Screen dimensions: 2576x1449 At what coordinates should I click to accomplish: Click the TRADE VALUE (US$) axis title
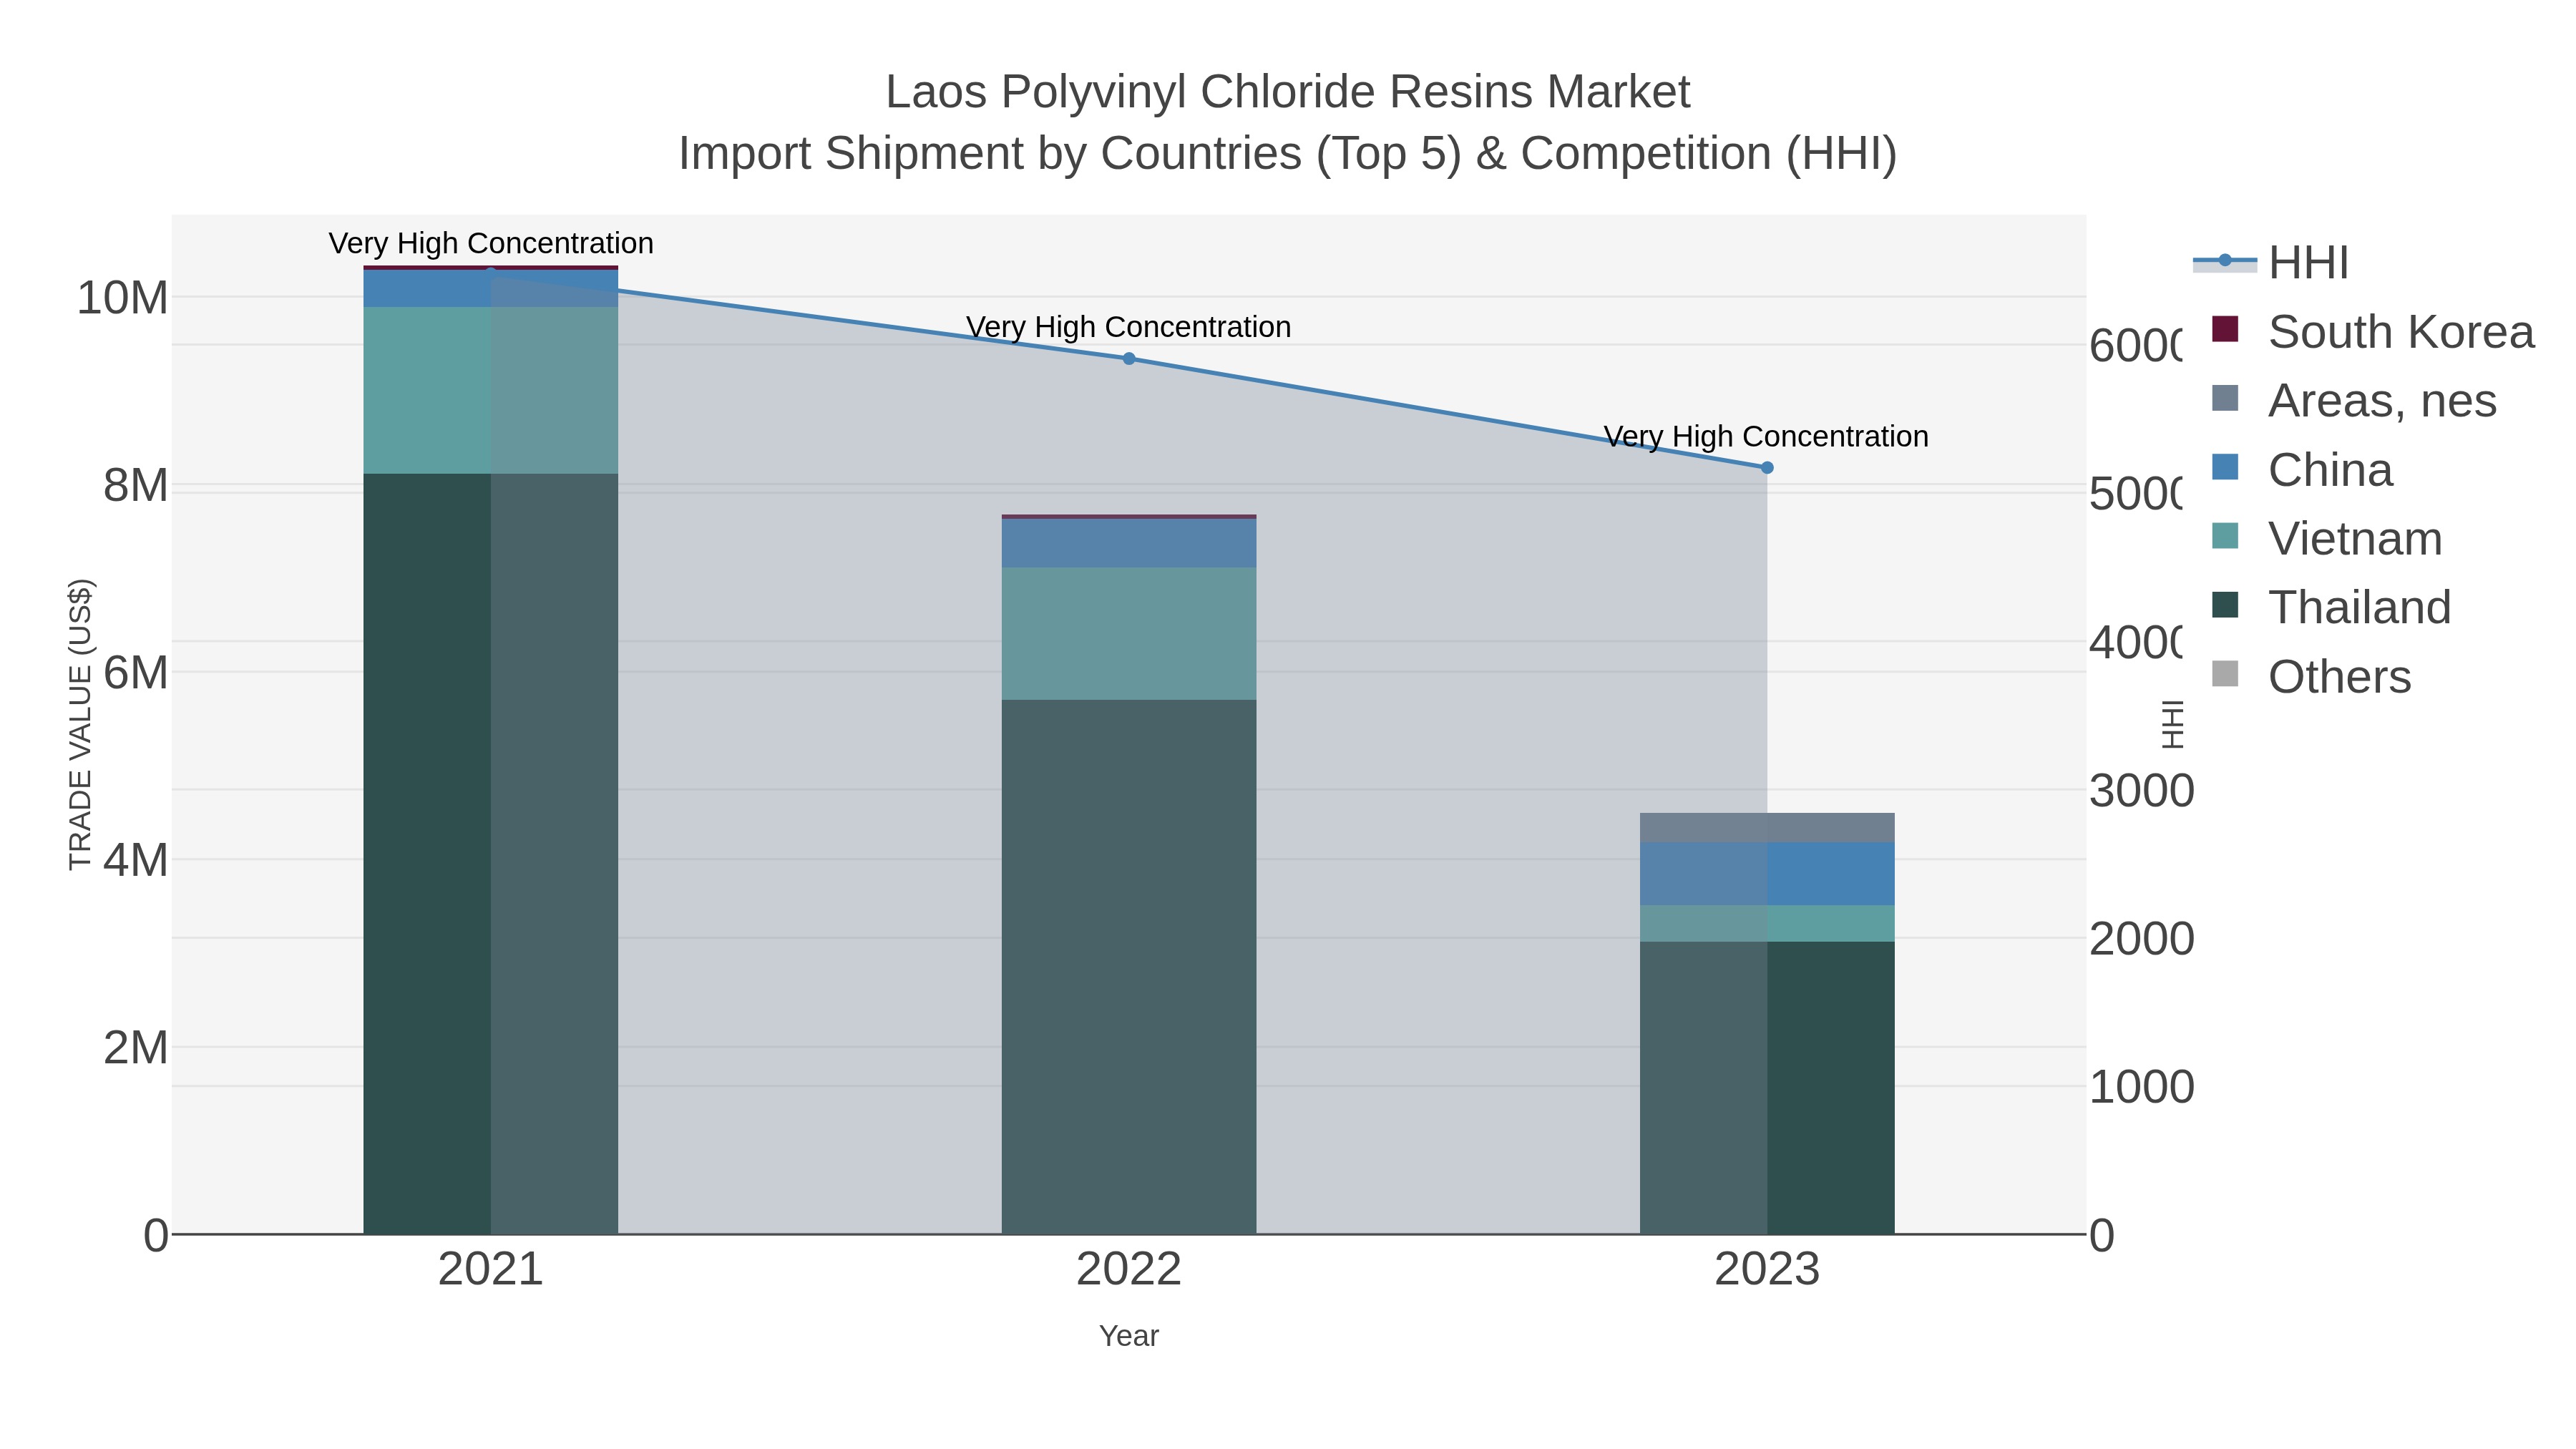[80, 724]
